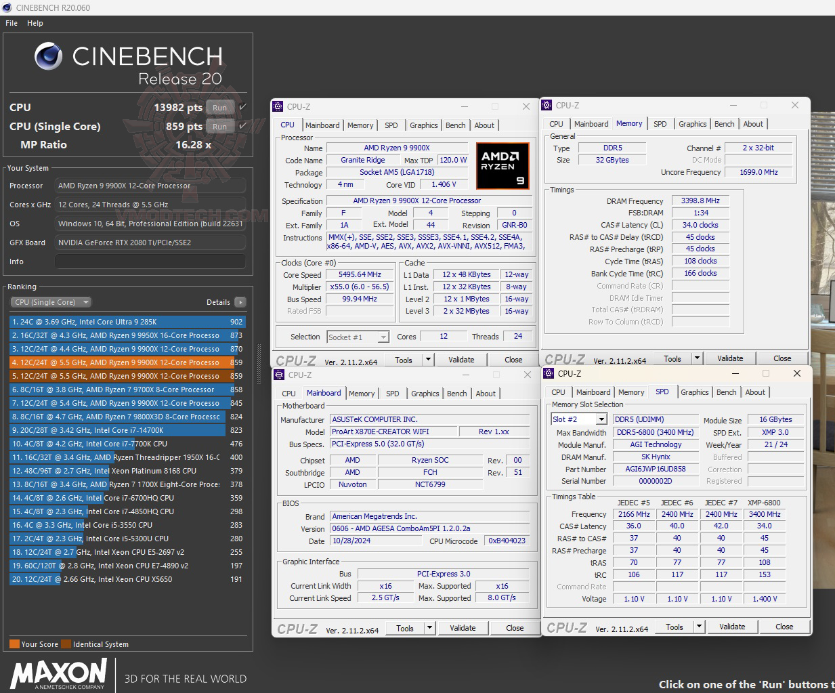Click the Your Score orange legend swatch
This screenshot has height=693, width=835.
(14, 644)
